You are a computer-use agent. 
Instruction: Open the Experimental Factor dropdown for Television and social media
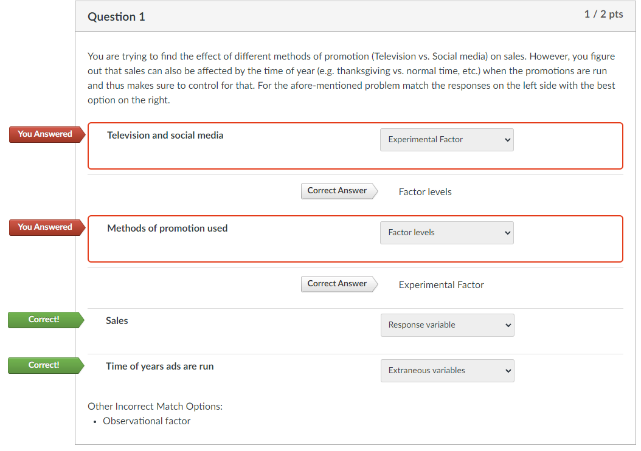446,140
